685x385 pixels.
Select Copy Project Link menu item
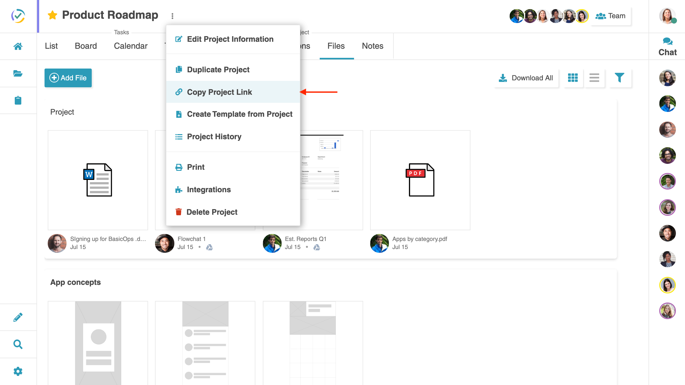(x=219, y=92)
